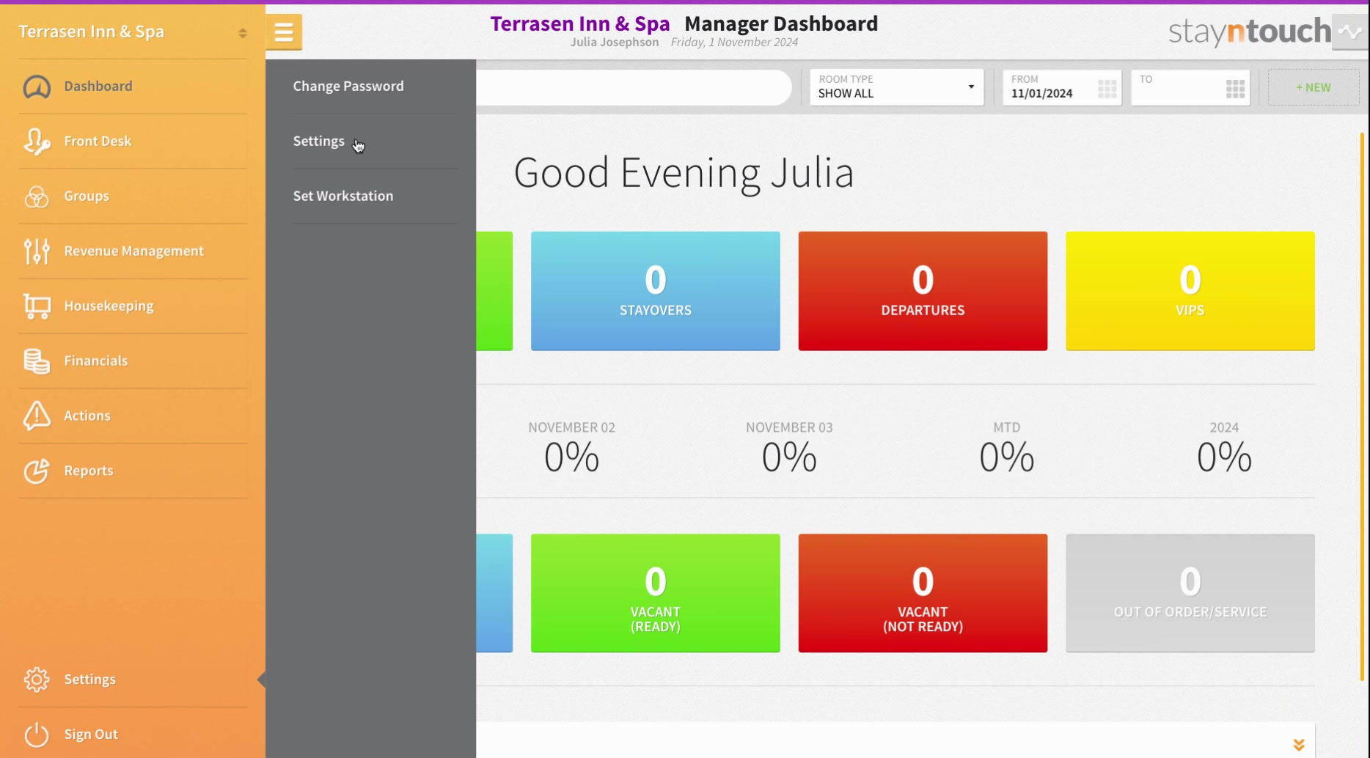Open the green Vacant (Ready) tile

tap(656, 593)
